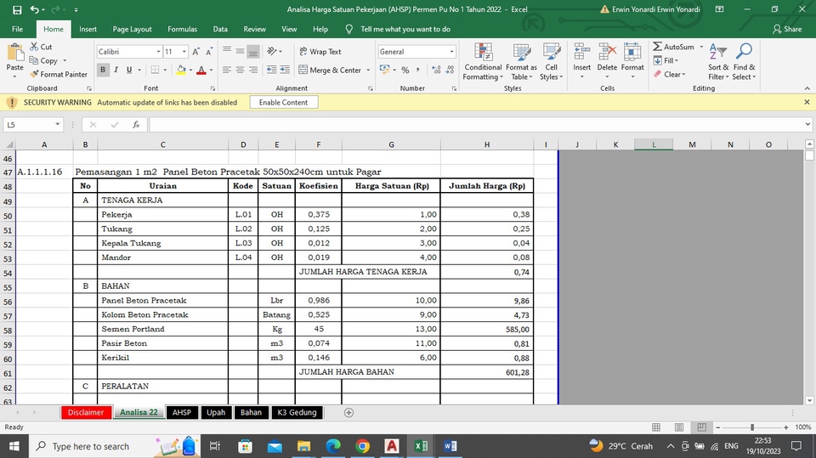
Task: Add a new sheet with plus button
Action: [x=348, y=413]
